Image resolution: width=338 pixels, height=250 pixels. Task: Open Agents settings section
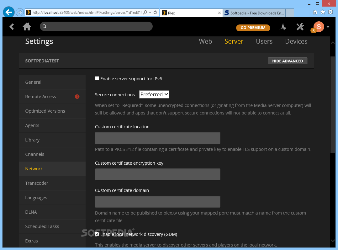[52, 125]
